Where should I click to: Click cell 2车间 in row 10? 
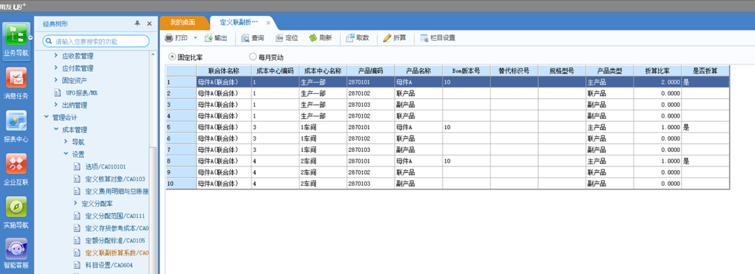[x=323, y=184]
